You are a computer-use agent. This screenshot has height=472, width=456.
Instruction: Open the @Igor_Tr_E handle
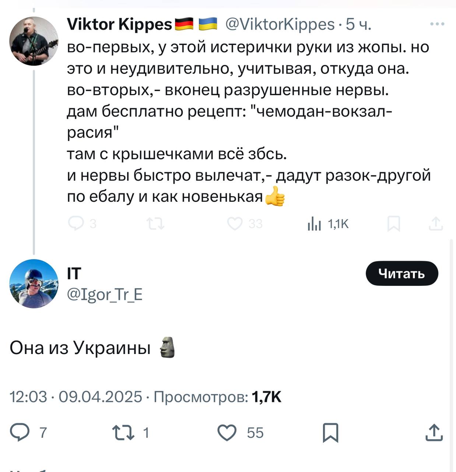pos(105,295)
